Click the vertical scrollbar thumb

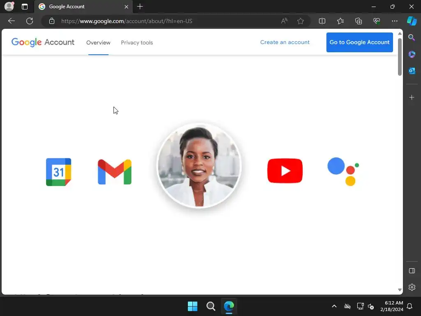400,57
